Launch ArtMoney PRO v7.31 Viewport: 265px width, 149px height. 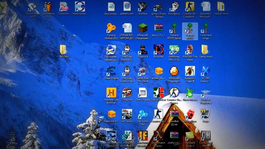[x=174, y=53]
